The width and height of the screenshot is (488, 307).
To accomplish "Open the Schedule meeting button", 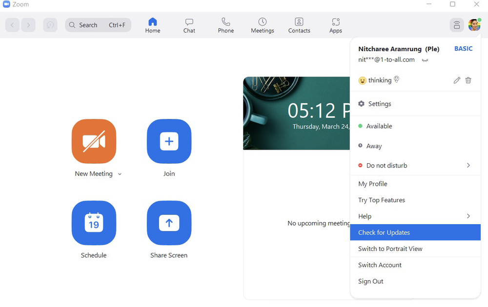I will pyautogui.click(x=94, y=223).
